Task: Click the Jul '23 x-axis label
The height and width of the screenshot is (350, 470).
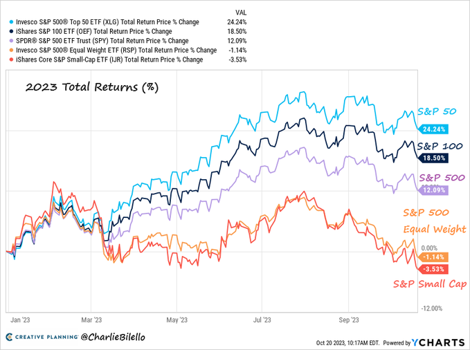Action: pos(262,320)
